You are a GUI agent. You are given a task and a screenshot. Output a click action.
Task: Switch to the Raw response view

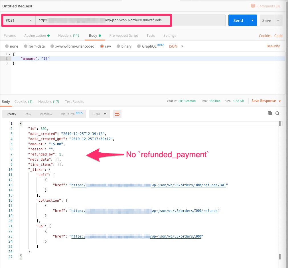pos(28,114)
